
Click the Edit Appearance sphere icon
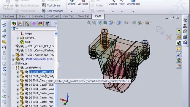(x=134, y=23)
